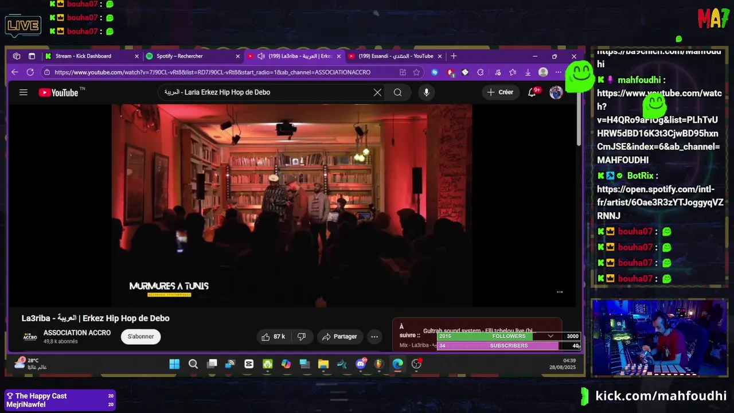Run search with the magnifier button

coord(397,92)
